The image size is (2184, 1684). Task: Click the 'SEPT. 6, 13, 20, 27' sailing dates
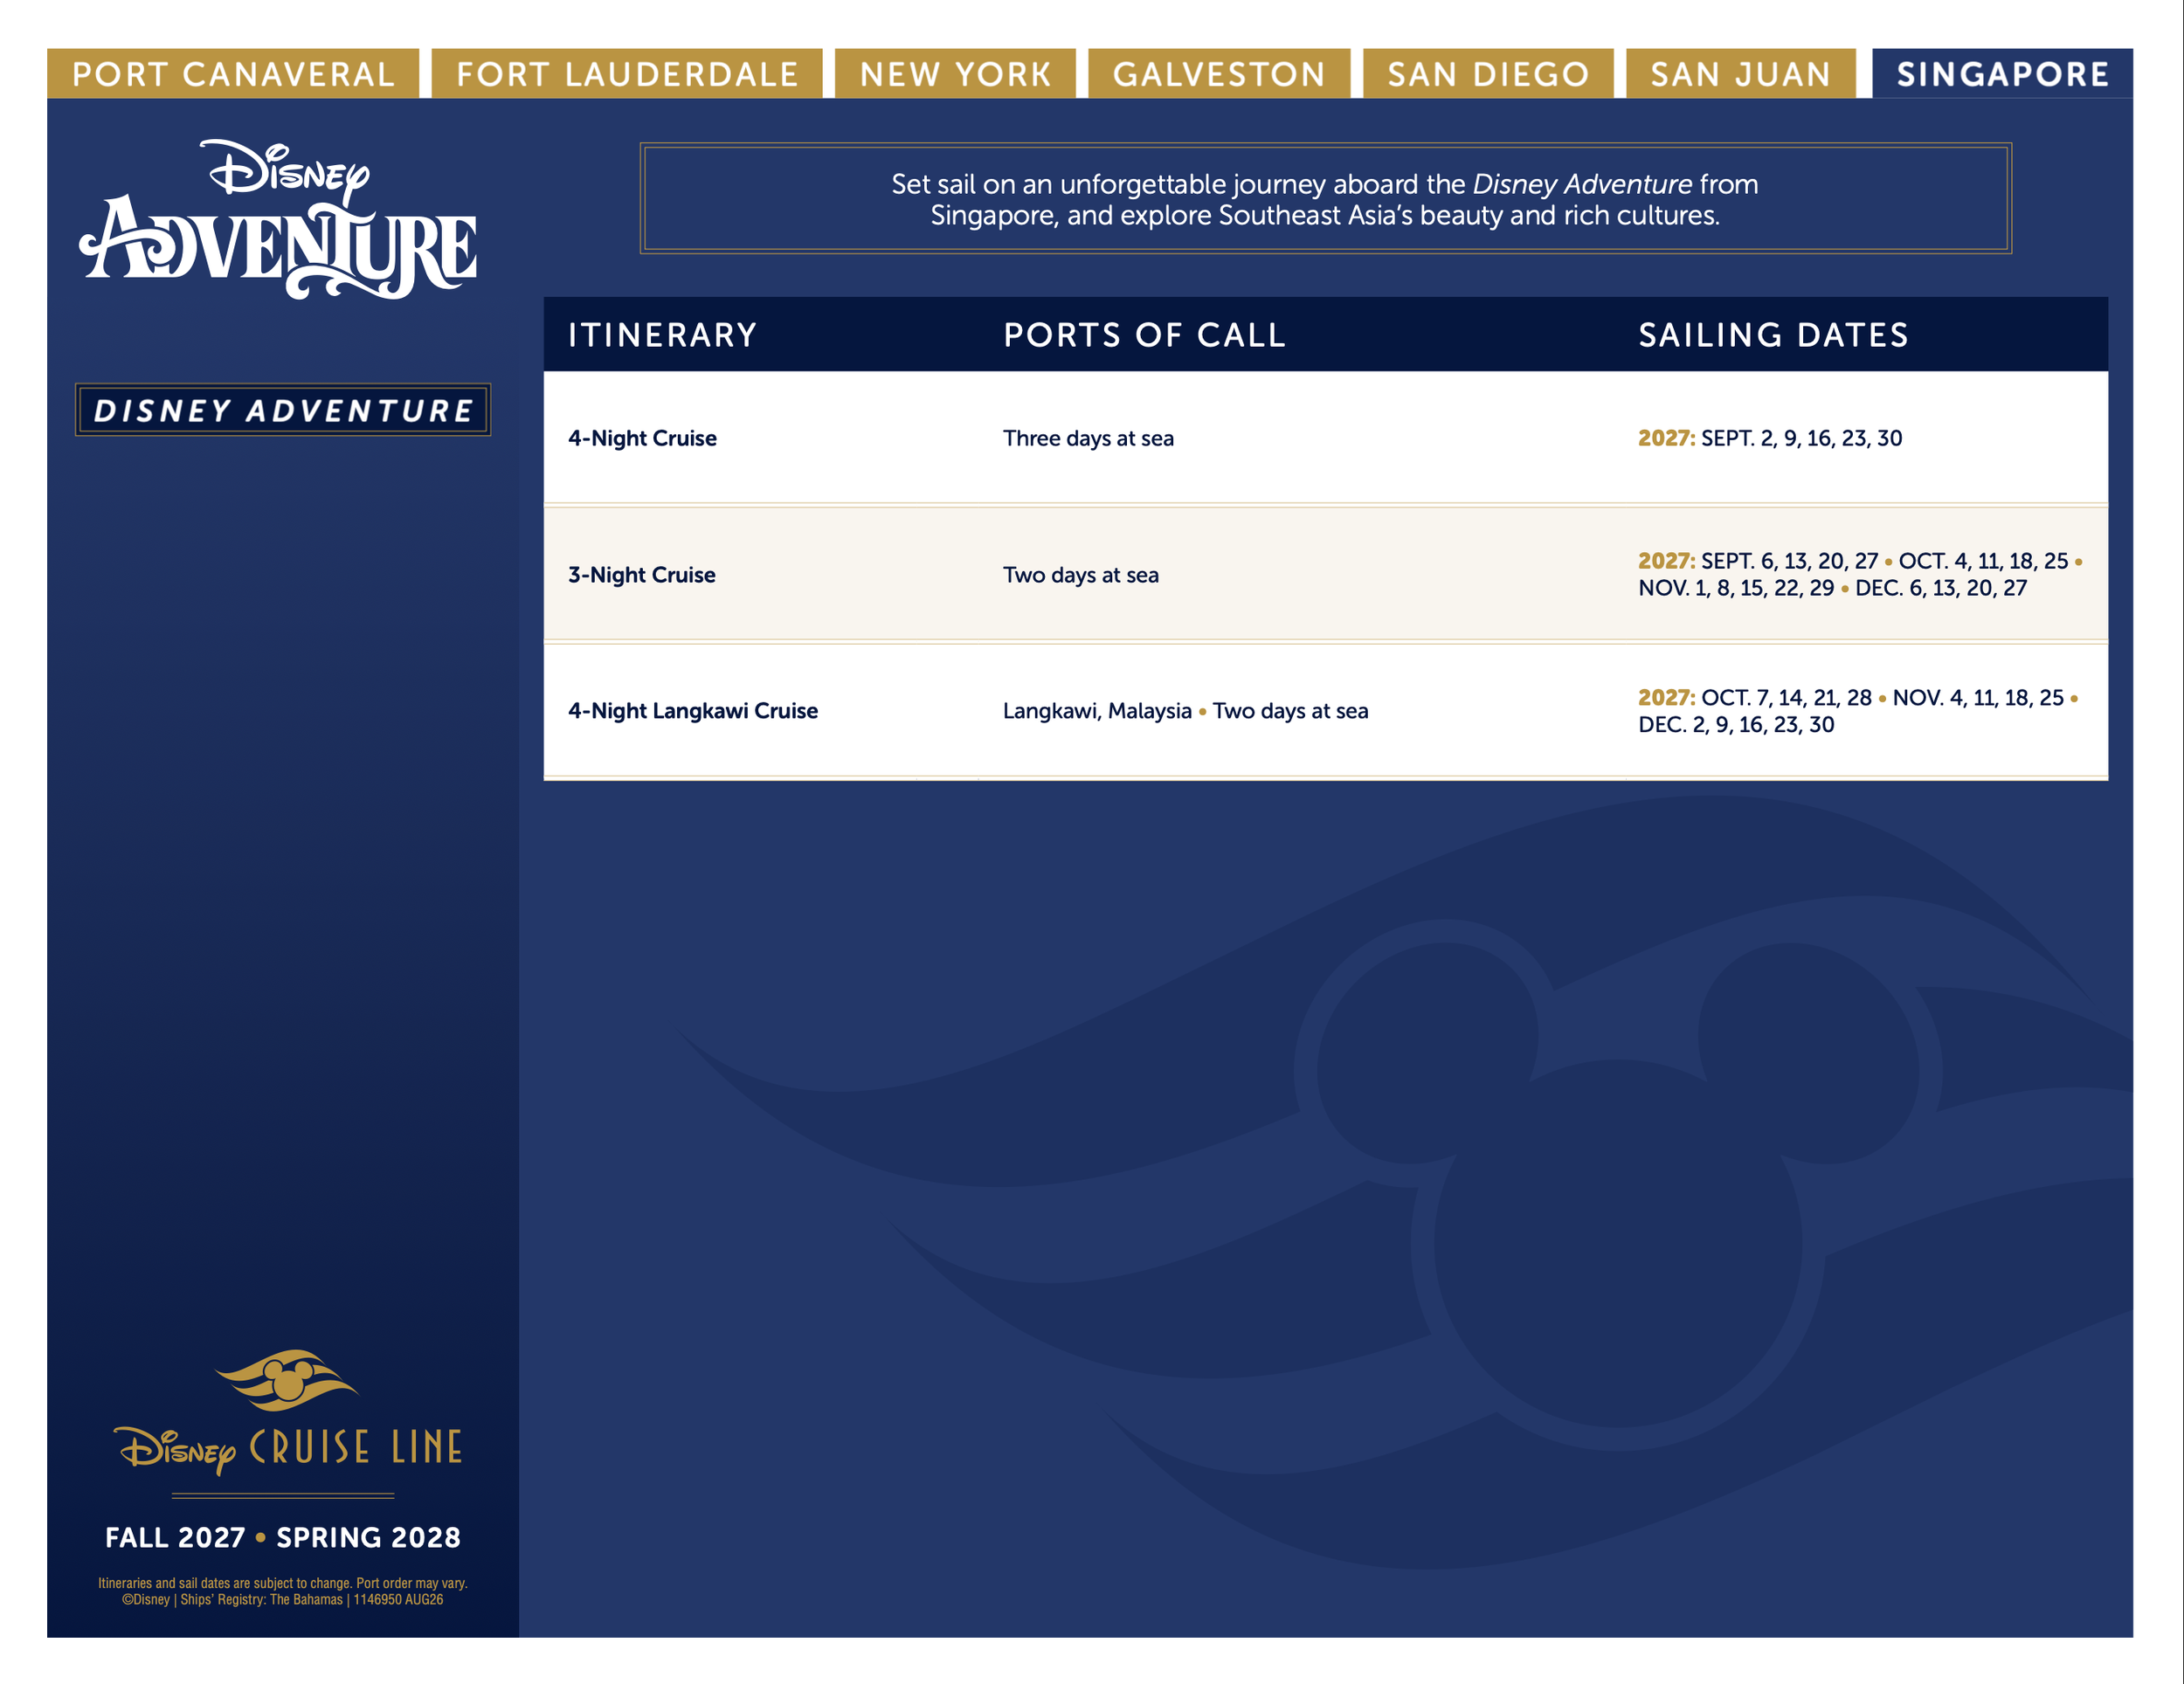[1789, 561]
